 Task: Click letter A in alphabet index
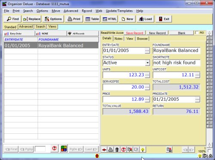209,38
